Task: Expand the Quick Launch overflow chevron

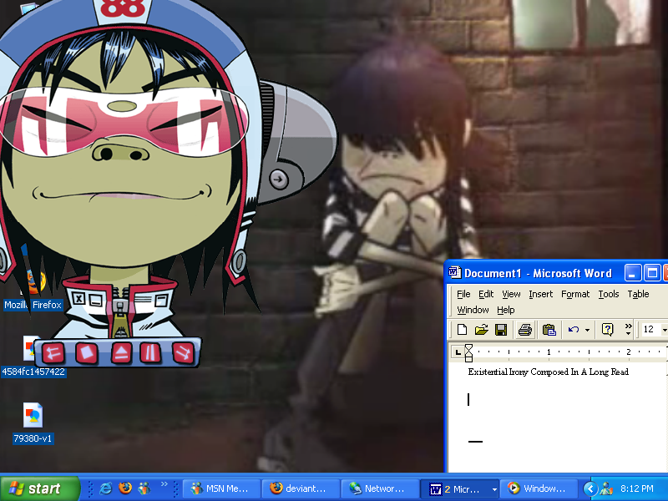Action: (x=164, y=484)
